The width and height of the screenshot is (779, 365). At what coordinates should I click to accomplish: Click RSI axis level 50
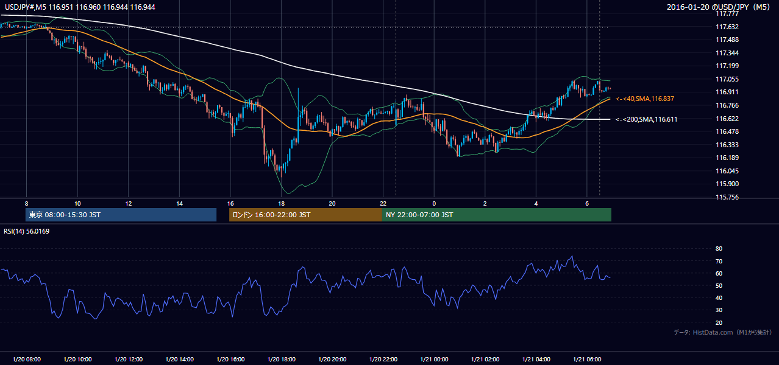click(x=719, y=285)
